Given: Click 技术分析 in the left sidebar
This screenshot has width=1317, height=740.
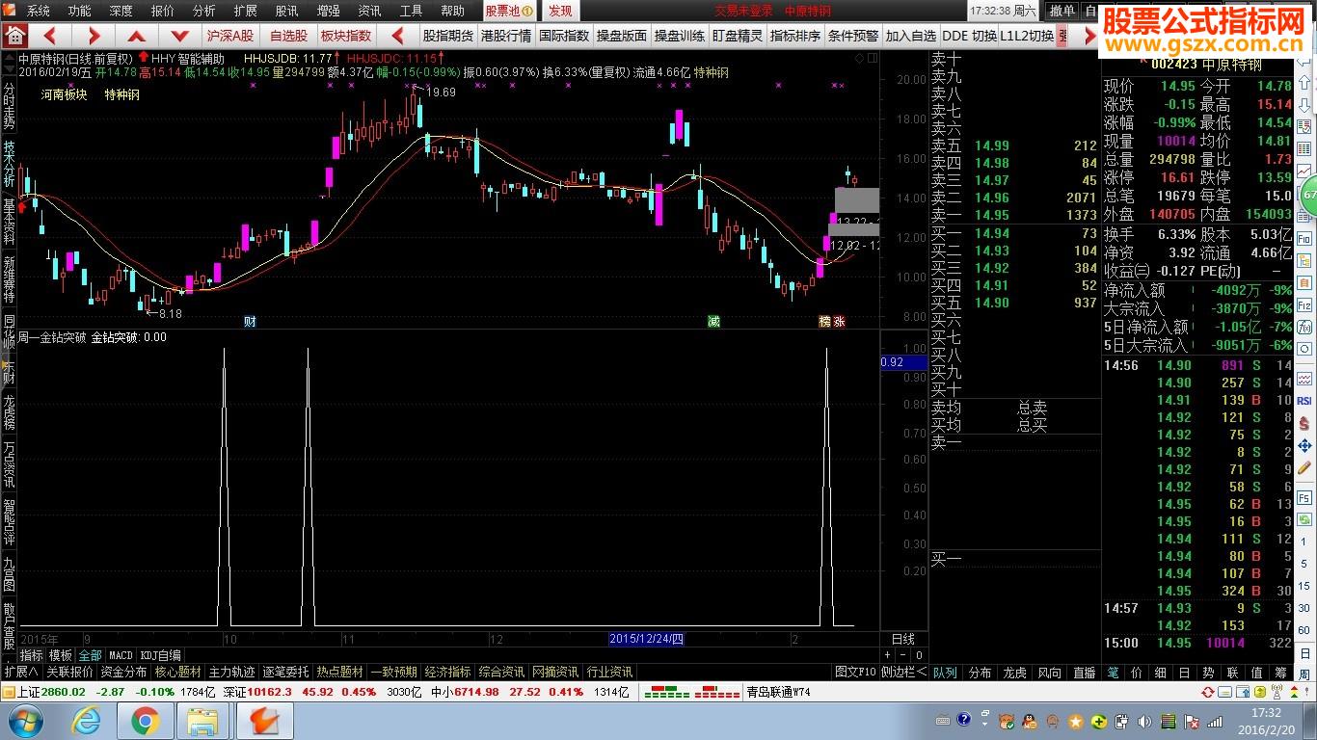Looking at the screenshot, I should (x=9, y=164).
